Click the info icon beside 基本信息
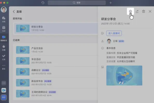The height and width of the screenshot is (103, 154). pyautogui.click(x=102, y=48)
